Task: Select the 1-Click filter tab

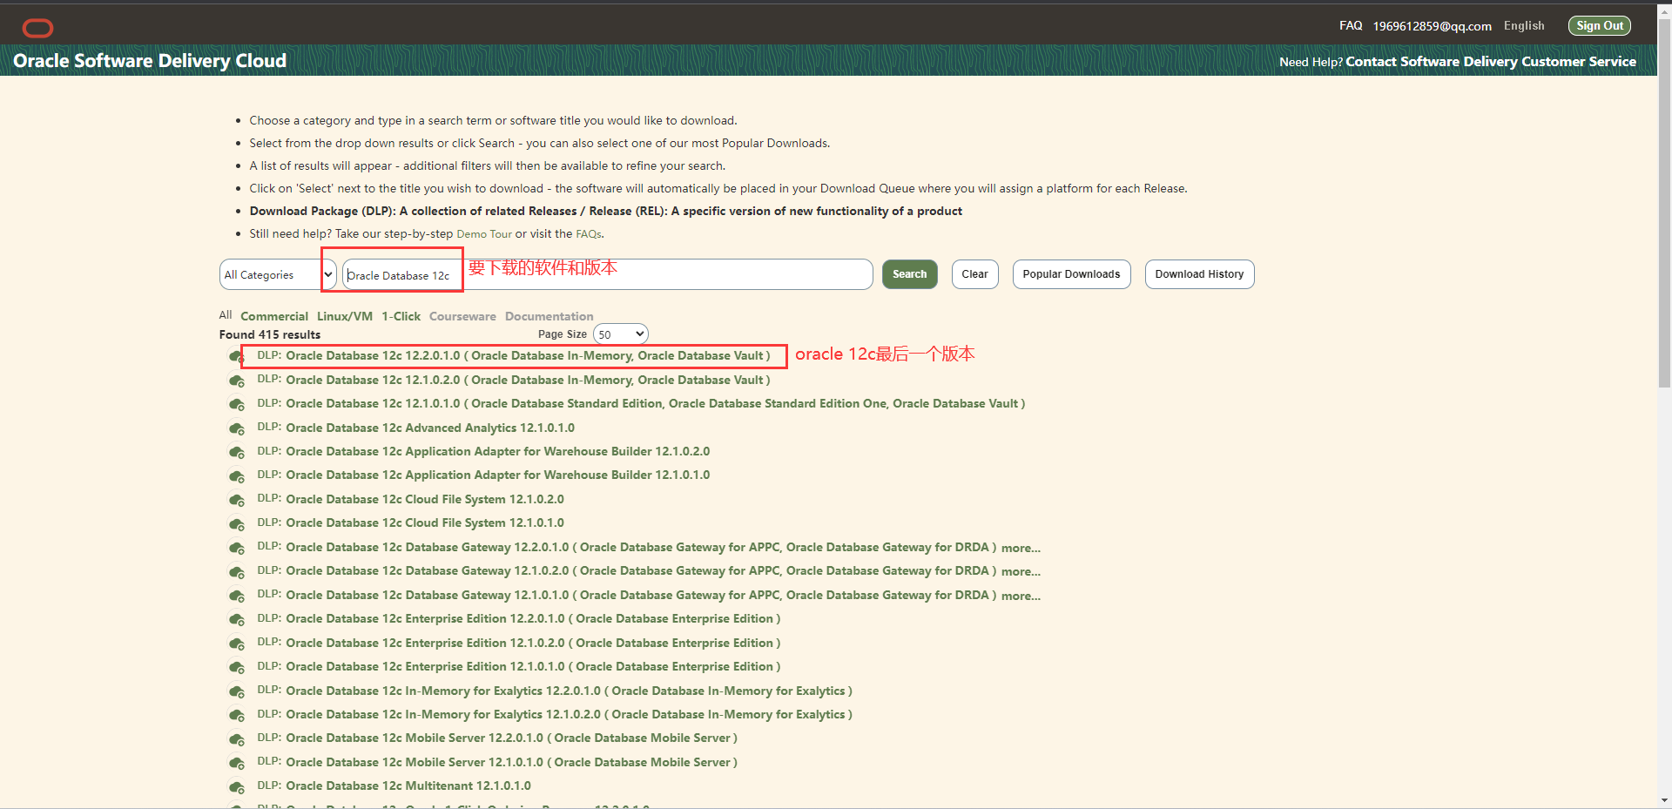Action: 401,316
